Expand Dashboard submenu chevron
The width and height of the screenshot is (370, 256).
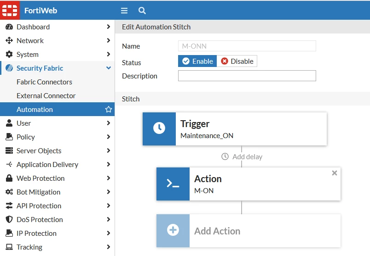tap(108, 27)
